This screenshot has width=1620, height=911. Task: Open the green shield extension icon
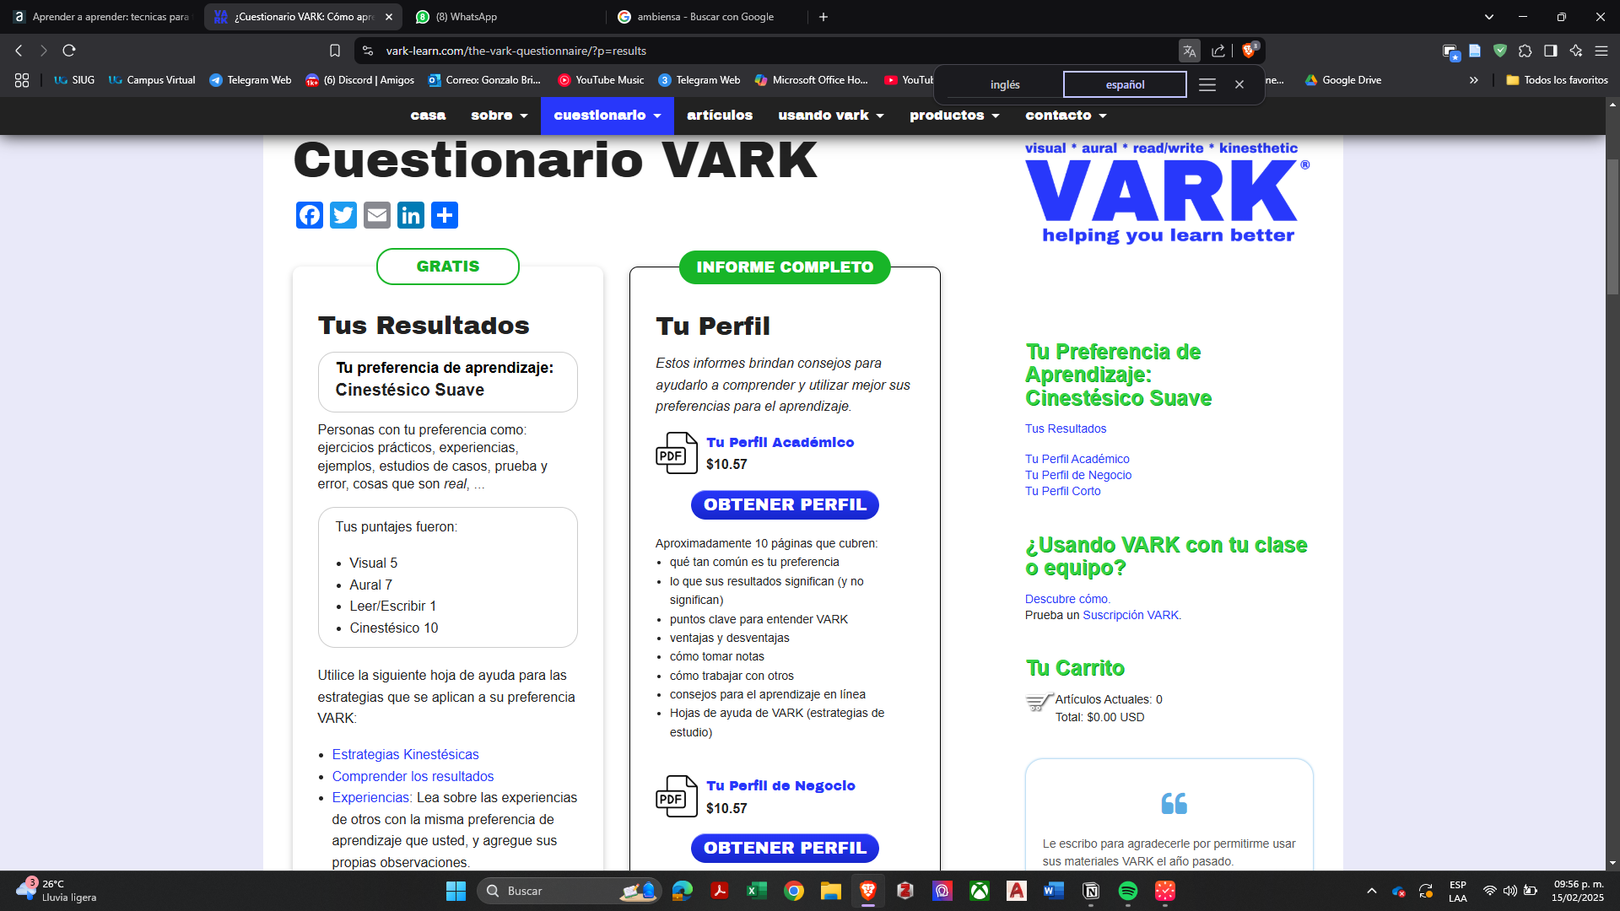point(1500,51)
